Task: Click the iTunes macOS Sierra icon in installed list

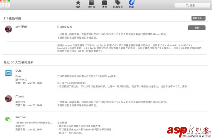Action: click(8, 99)
